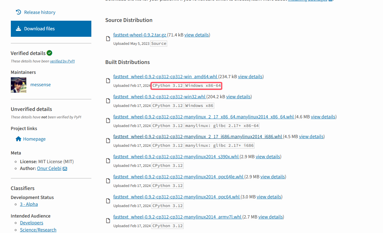Click the manylinux: glibc 2.17+ i686 tag
This screenshot has width=383, height=233.
pos(220,146)
